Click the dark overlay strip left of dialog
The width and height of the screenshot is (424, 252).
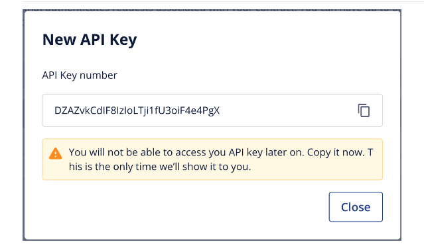(x=23, y=124)
